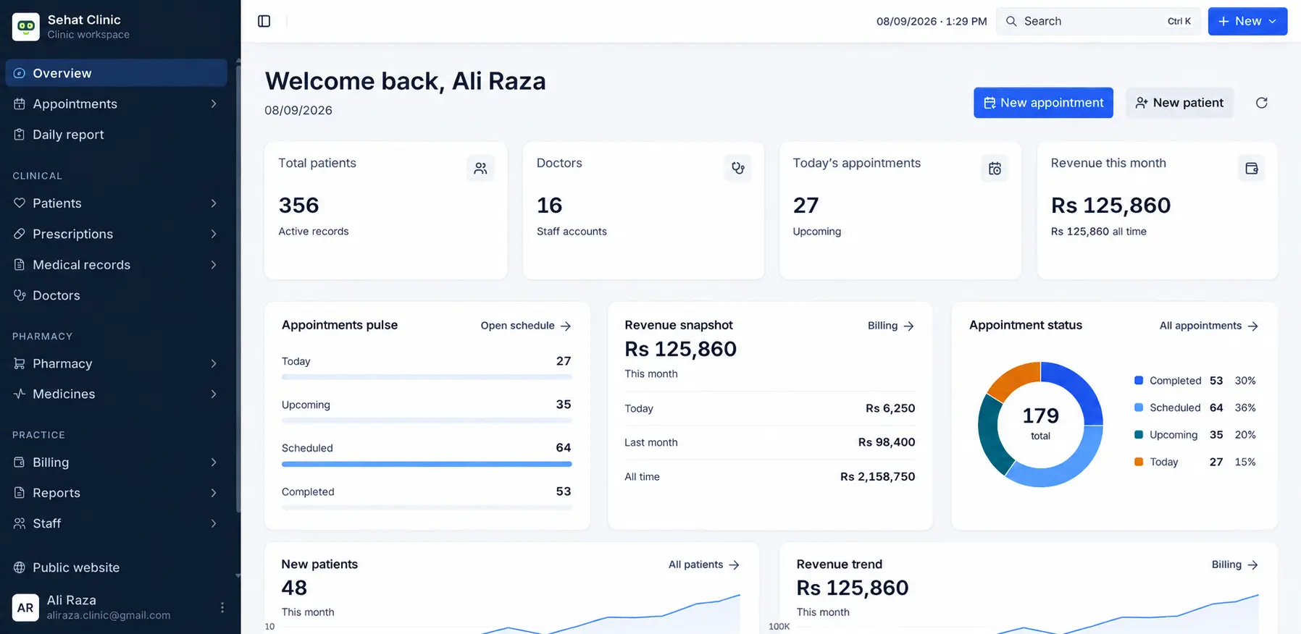The height and width of the screenshot is (634, 1301).
Task: Click the Doctors stethoscope icon in sidebar
Action: pos(20,295)
